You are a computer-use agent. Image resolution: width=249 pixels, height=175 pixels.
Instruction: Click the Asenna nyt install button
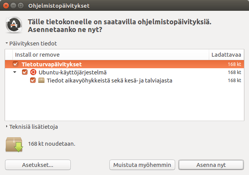211,165
